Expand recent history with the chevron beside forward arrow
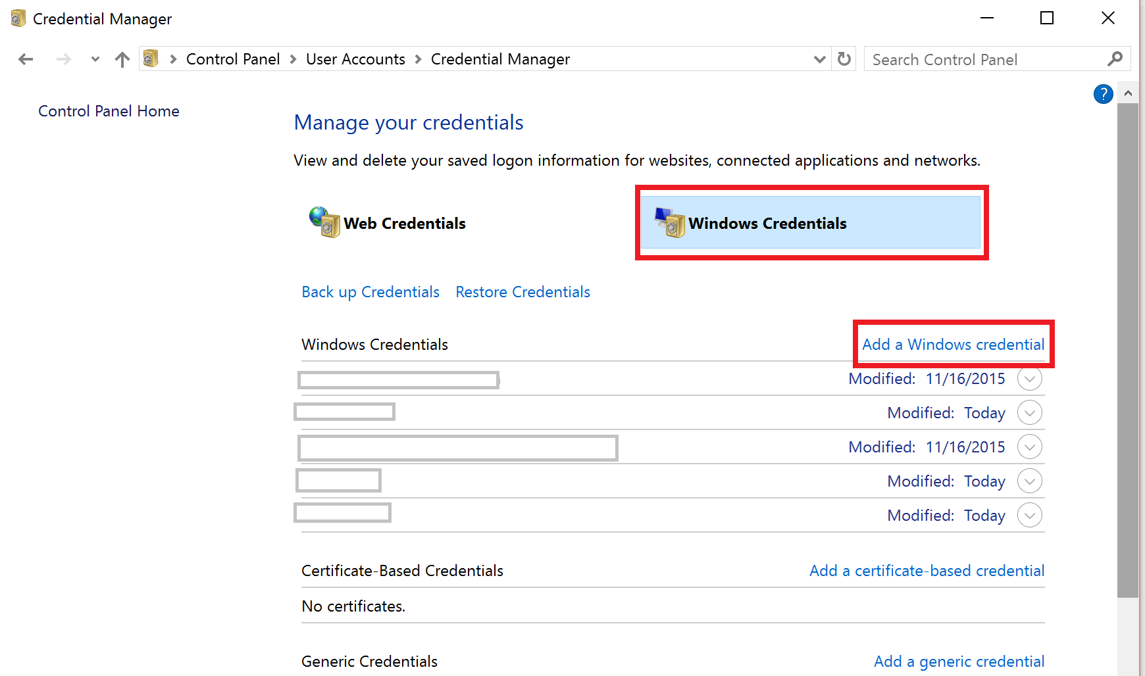 tap(95, 59)
